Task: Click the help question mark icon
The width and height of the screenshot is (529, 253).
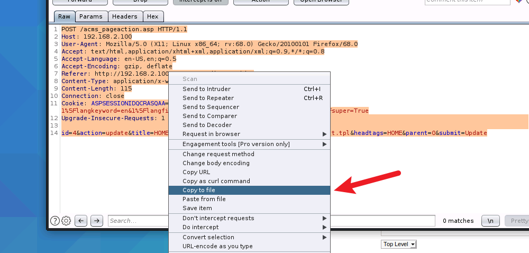Action: point(54,221)
